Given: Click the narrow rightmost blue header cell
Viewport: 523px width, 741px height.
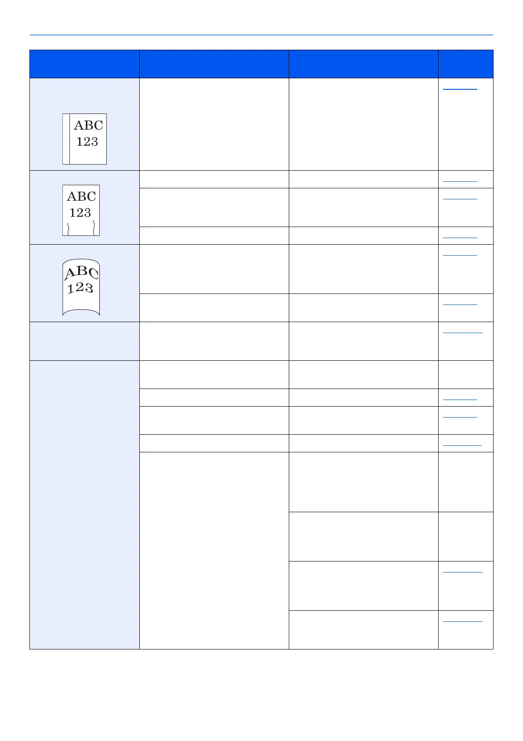Looking at the screenshot, I should [x=465, y=64].
